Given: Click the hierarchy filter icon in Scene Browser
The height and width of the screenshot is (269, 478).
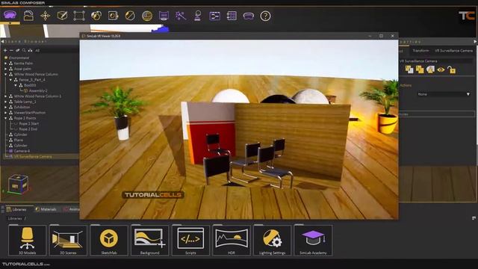Looking at the screenshot, I should (x=30, y=50).
